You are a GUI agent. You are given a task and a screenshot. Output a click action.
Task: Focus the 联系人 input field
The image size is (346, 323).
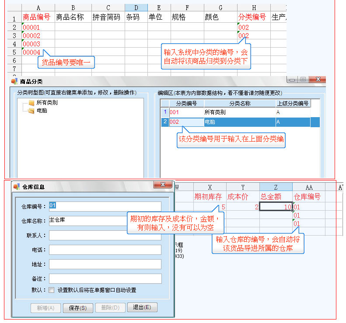(105, 236)
